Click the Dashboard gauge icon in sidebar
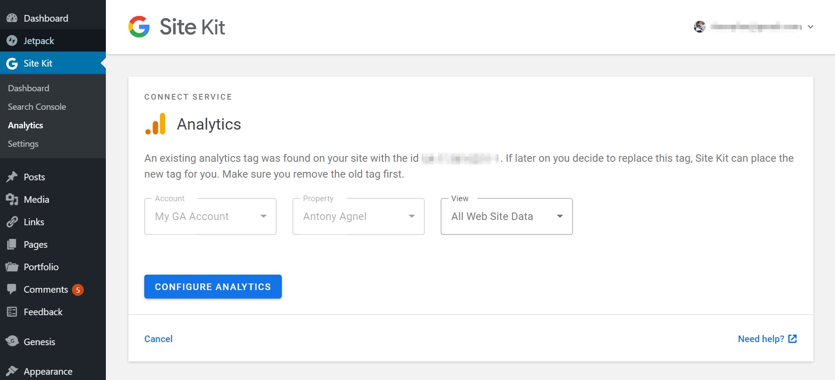This screenshot has width=835, height=380. (x=12, y=18)
